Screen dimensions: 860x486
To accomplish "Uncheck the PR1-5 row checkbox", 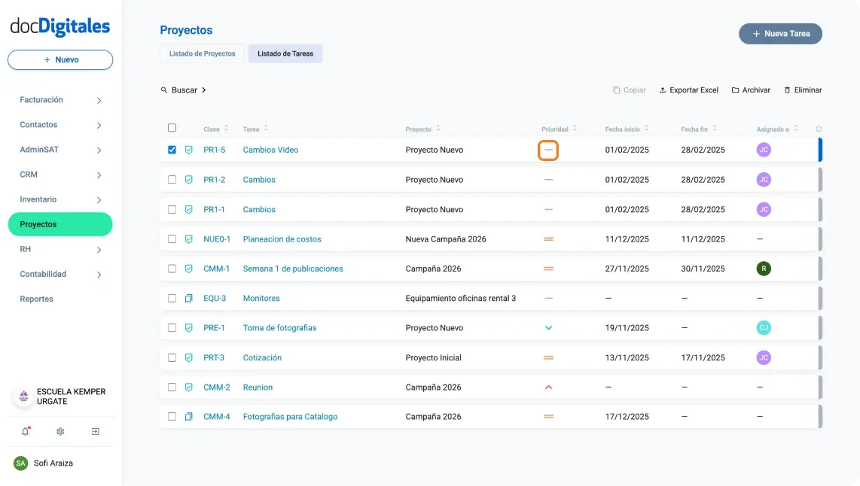I will click(x=172, y=150).
